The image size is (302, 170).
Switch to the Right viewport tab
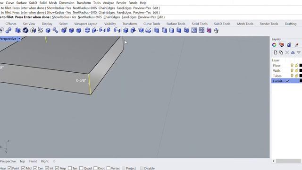pyautogui.click(x=45, y=161)
